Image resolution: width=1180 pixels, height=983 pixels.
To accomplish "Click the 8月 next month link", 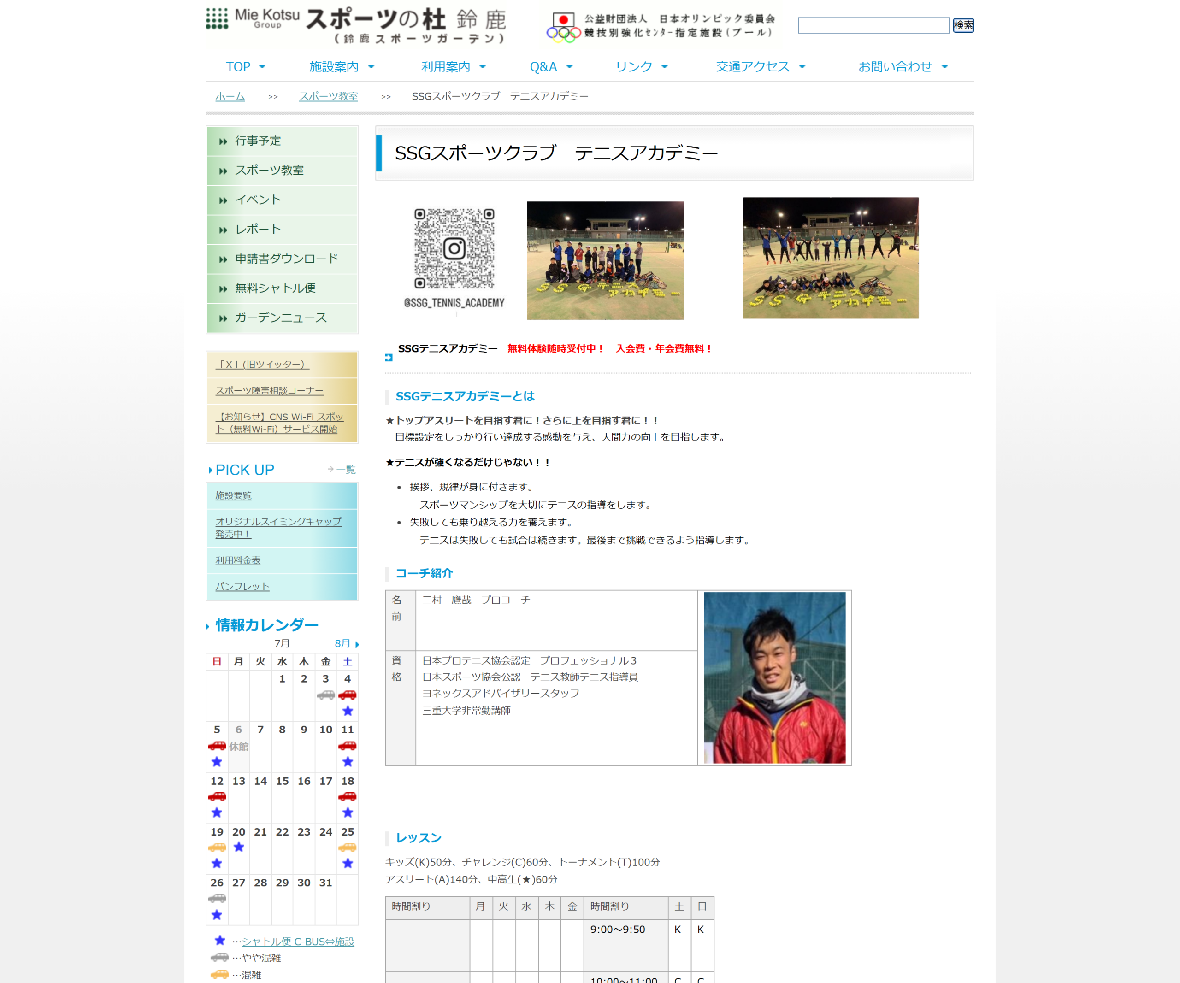I will click(x=342, y=644).
